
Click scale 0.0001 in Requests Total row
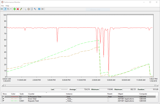pyautogui.click(x=22, y=101)
